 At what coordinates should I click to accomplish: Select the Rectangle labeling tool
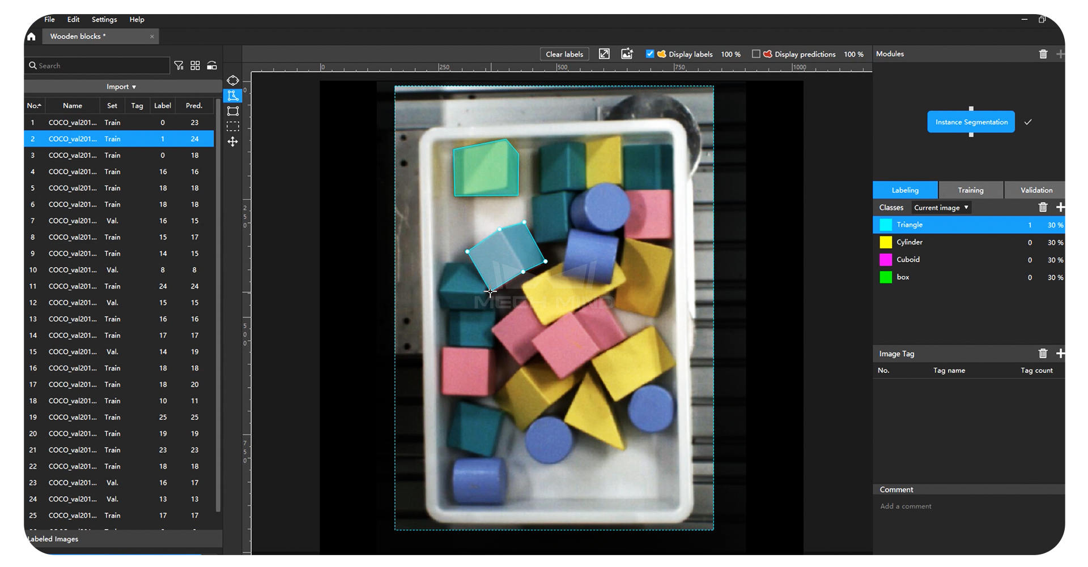click(233, 111)
